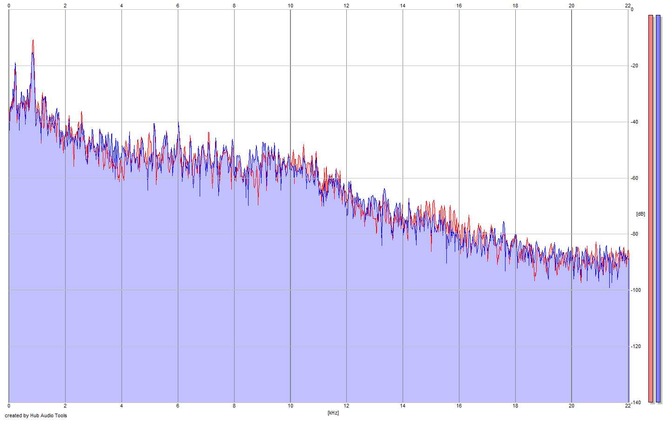Click the 10 kHz label on top axis
The image size is (667, 421).
pyautogui.click(x=290, y=6)
